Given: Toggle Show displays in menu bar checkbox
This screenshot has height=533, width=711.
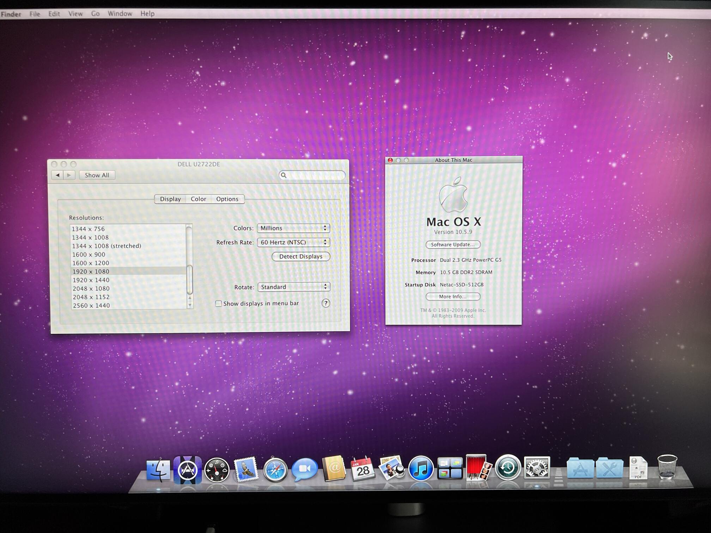Looking at the screenshot, I should [x=219, y=304].
